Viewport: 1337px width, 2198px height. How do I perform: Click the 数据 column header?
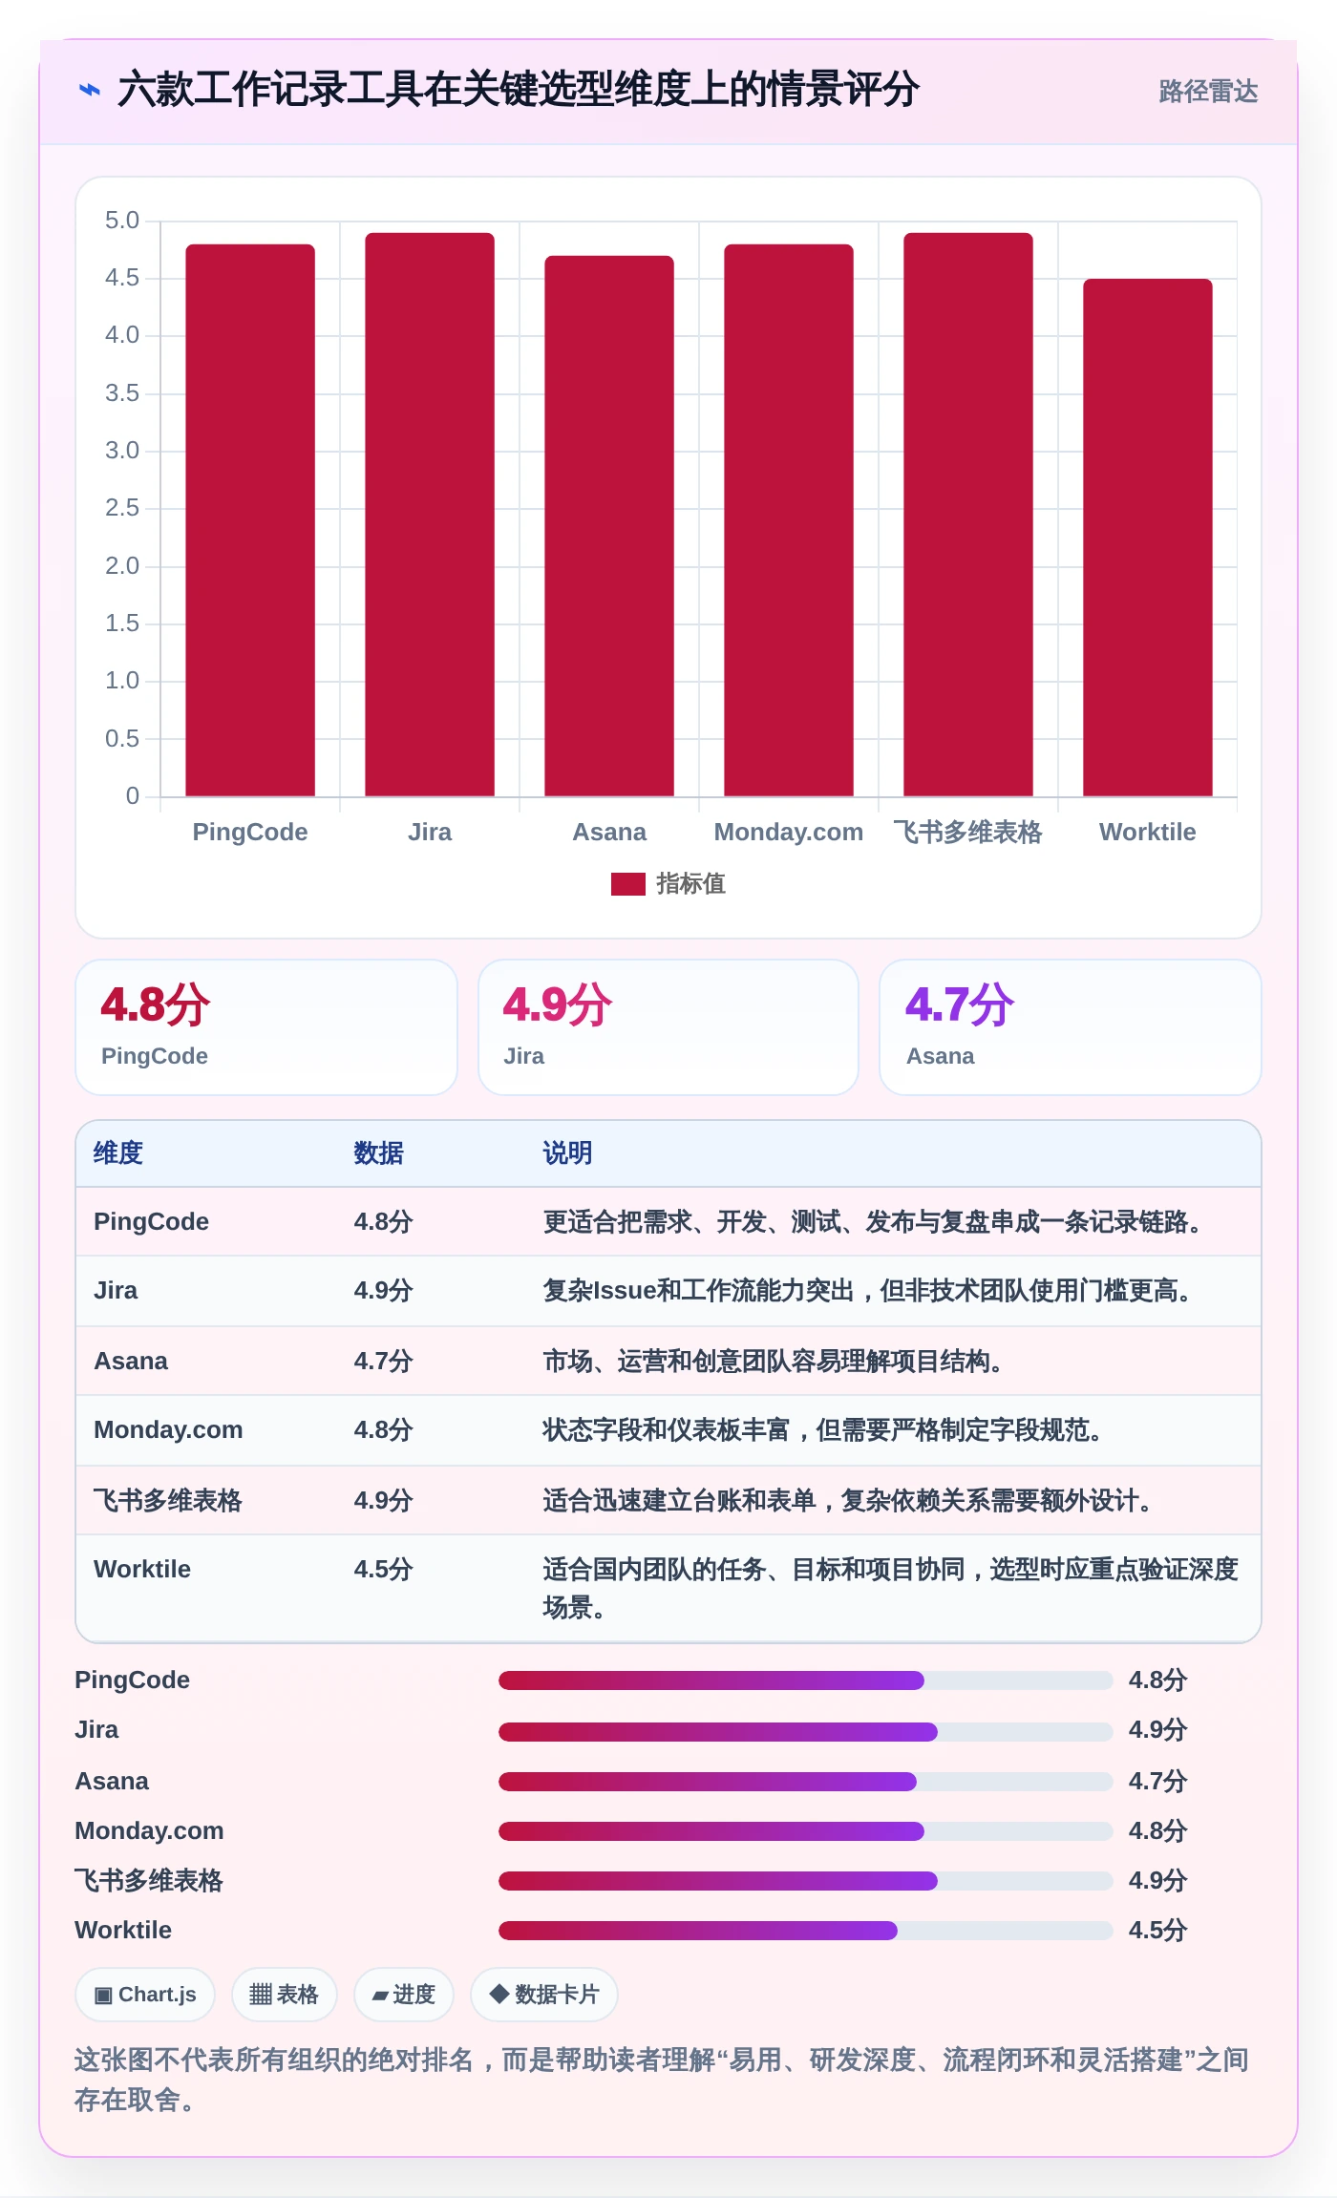click(x=379, y=1153)
